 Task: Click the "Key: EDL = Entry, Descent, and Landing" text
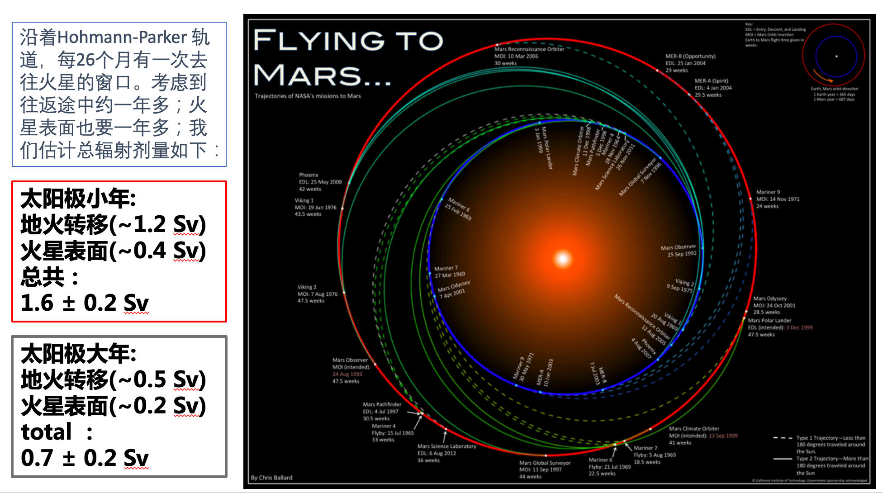pyautogui.click(x=775, y=34)
